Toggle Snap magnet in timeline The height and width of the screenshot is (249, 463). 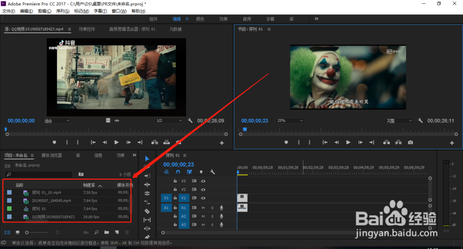(x=178, y=172)
